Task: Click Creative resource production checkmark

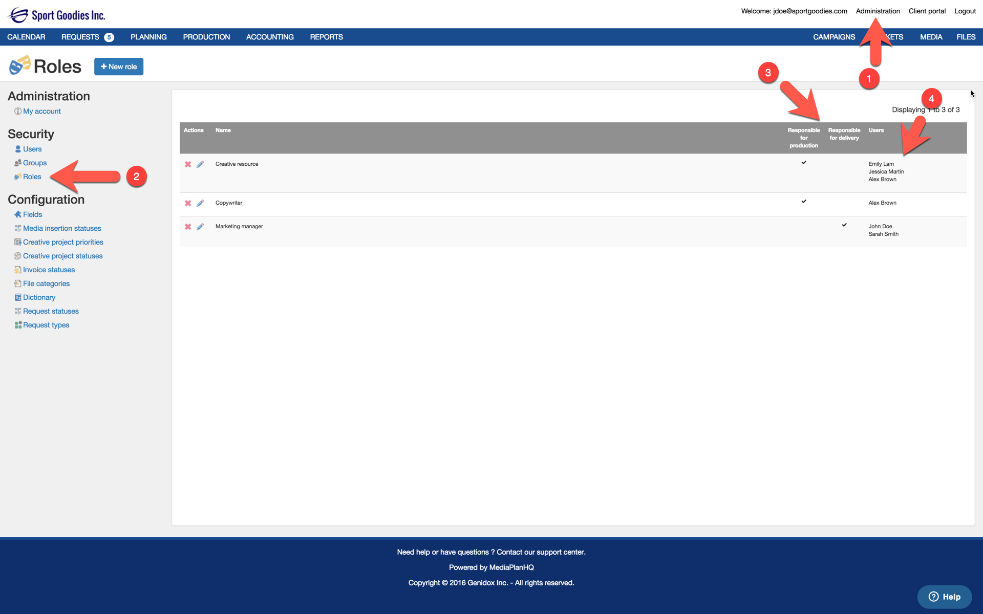Action: [x=804, y=163]
